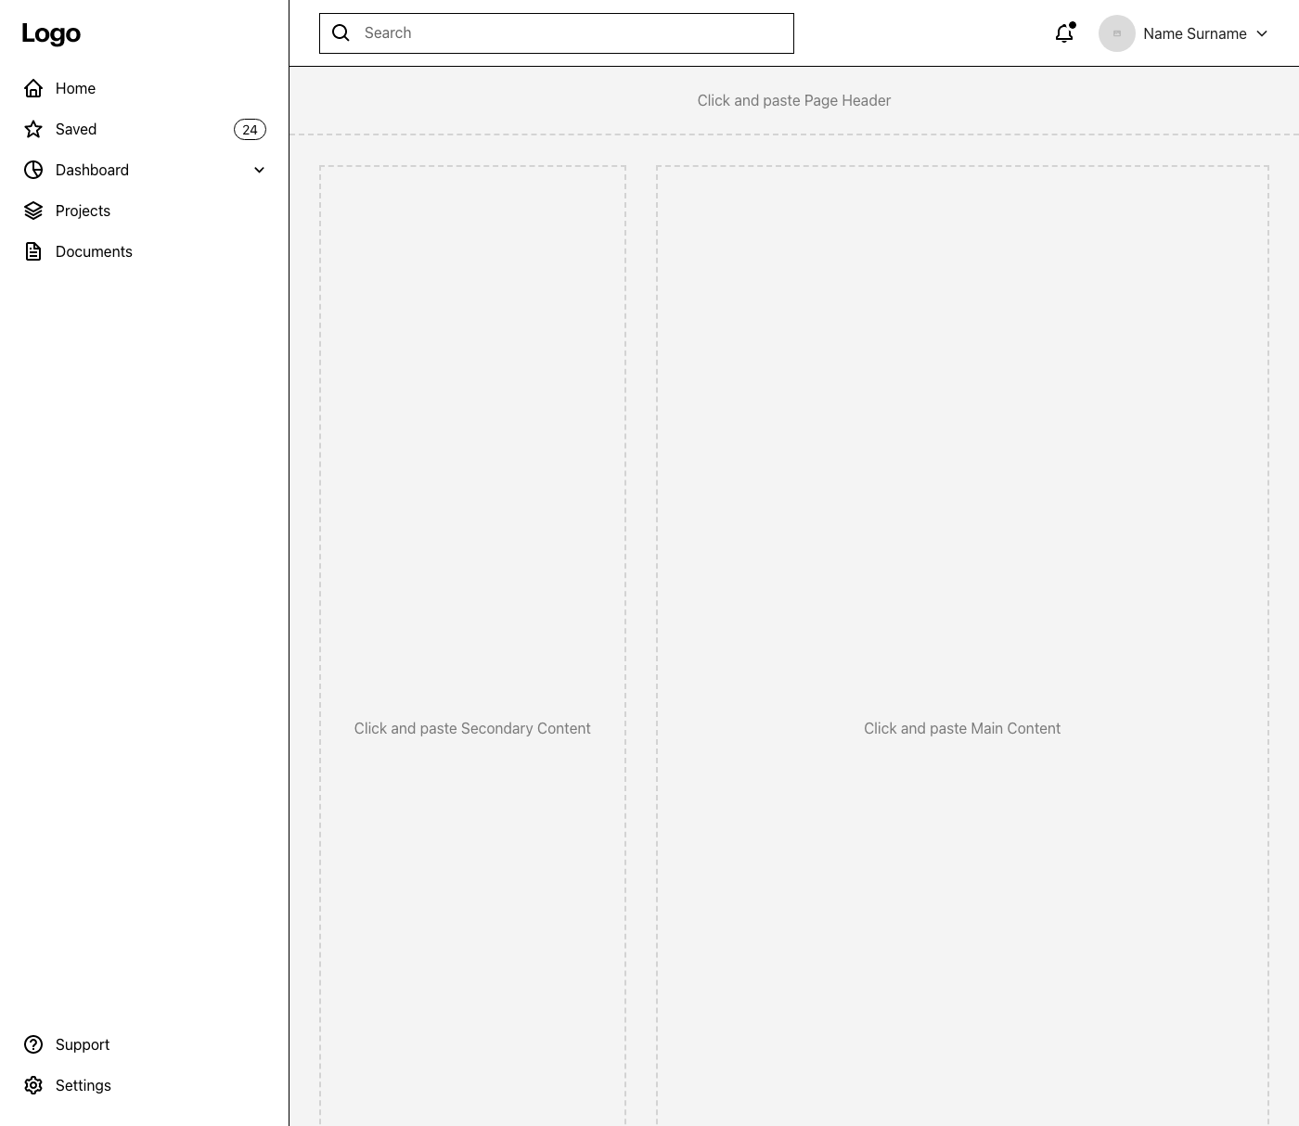Click the Documents file icon

(33, 251)
